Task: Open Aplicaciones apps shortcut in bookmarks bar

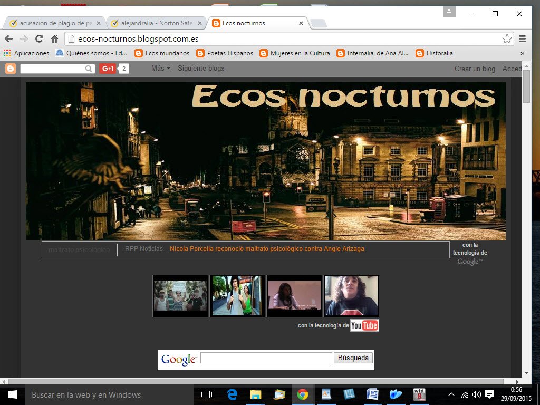Action: (x=26, y=53)
